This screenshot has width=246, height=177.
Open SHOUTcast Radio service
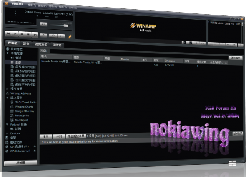pos(26,102)
